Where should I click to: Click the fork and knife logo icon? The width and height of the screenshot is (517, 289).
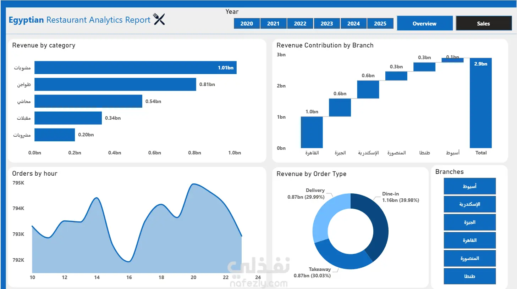pos(159,19)
